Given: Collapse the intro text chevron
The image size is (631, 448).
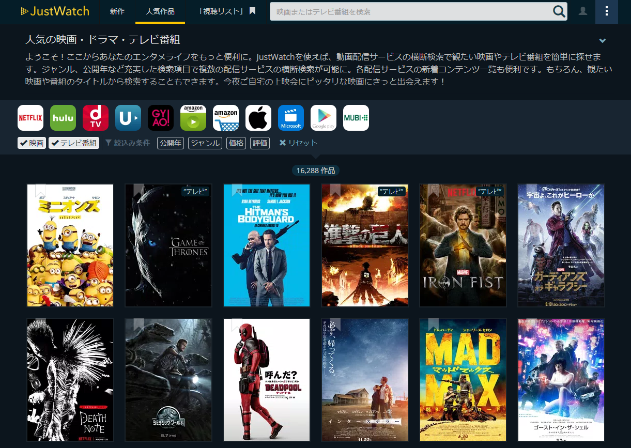Looking at the screenshot, I should pos(602,41).
